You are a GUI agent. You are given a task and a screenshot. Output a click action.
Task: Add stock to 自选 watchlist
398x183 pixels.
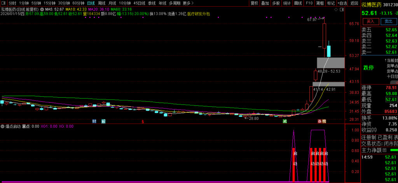[x=342, y=3]
